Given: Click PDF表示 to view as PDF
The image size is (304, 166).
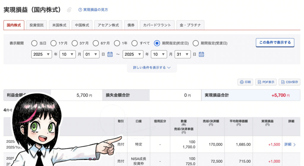Looking at the screenshot, I should pos(266,82).
